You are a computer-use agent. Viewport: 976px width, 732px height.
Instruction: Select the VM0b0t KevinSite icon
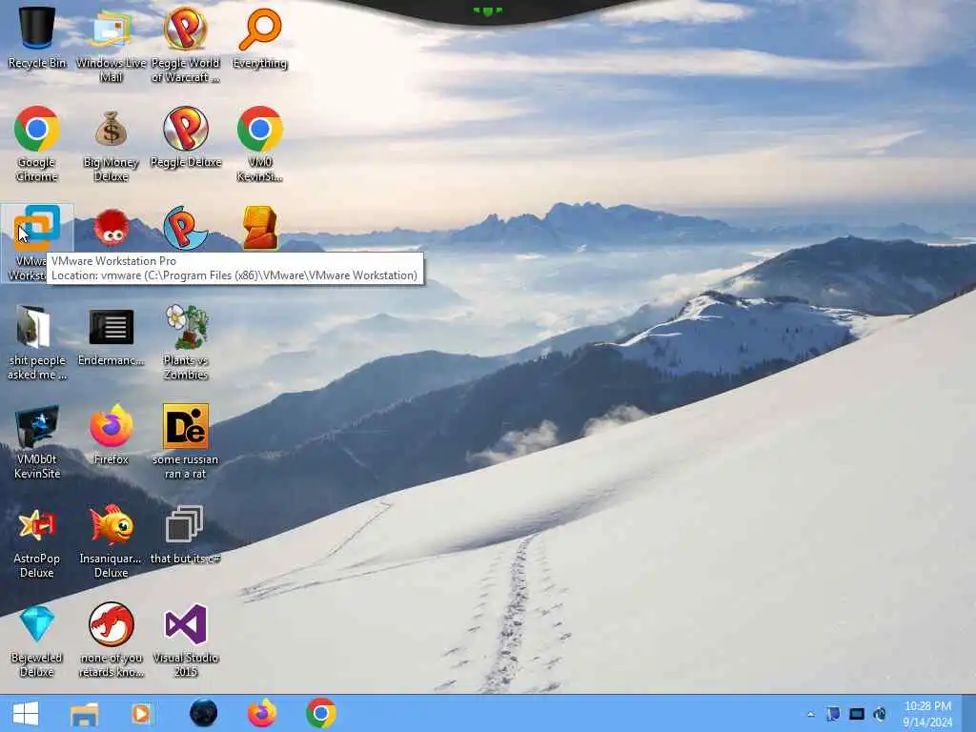[37, 441]
